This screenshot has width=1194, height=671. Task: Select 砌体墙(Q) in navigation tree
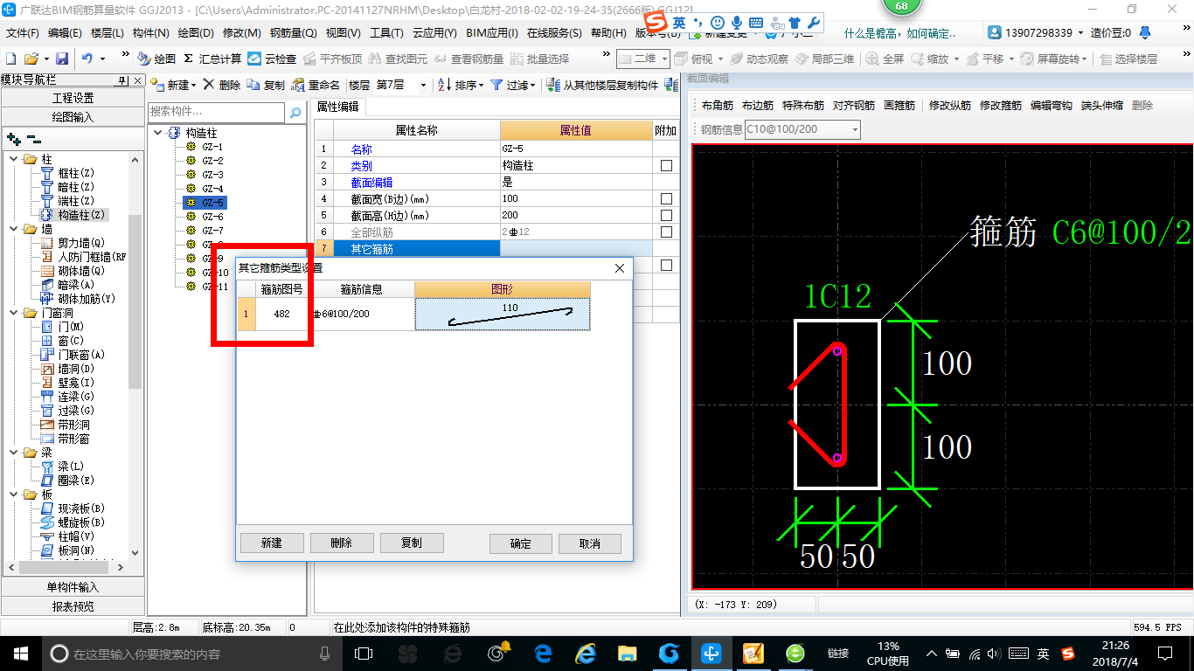73,271
